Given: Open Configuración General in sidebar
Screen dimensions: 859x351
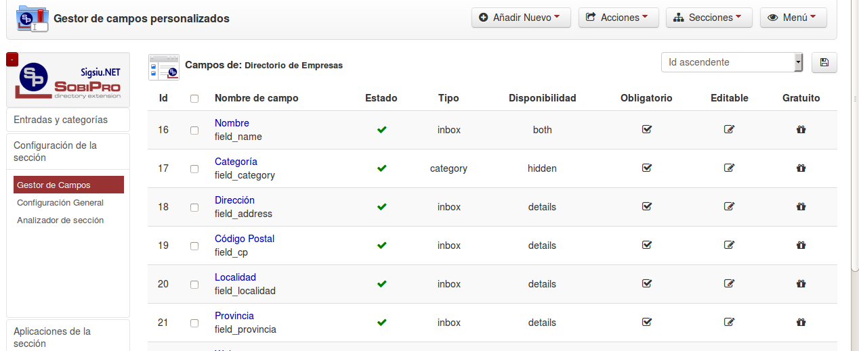Looking at the screenshot, I should point(60,202).
